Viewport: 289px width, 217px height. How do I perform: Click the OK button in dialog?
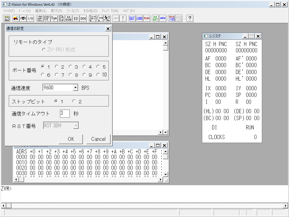[71, 139]
